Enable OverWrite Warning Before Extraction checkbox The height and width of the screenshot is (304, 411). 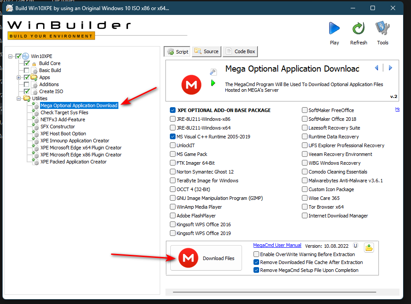(x=256, y=254)
